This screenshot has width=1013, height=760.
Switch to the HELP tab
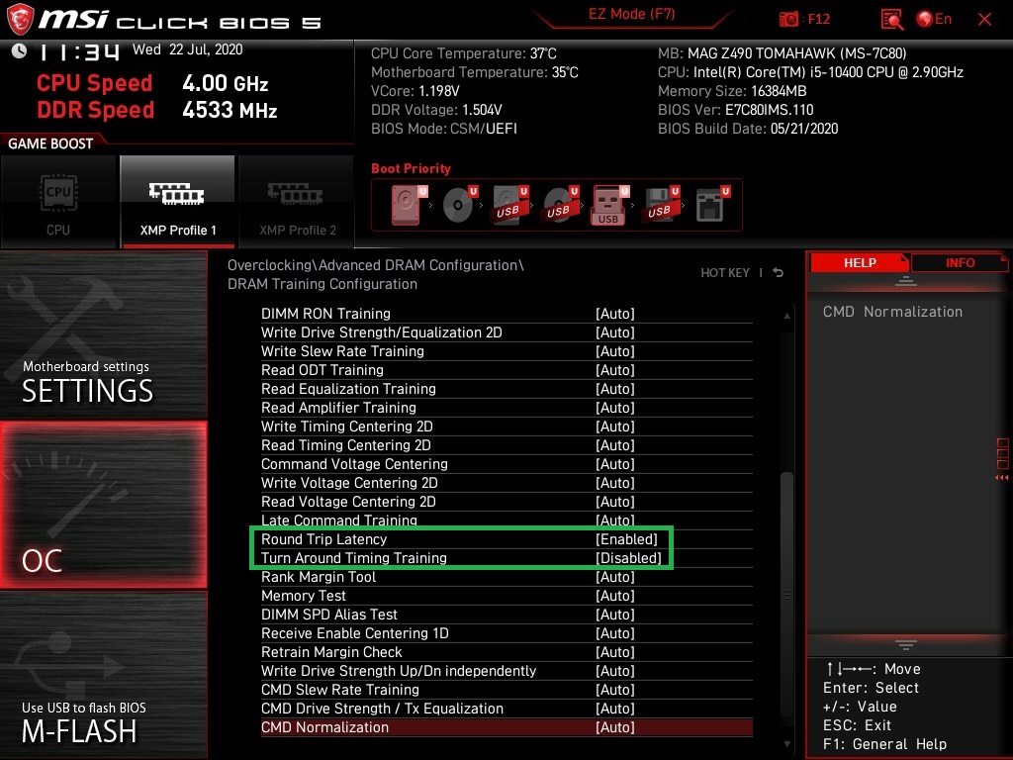[860, 263]
